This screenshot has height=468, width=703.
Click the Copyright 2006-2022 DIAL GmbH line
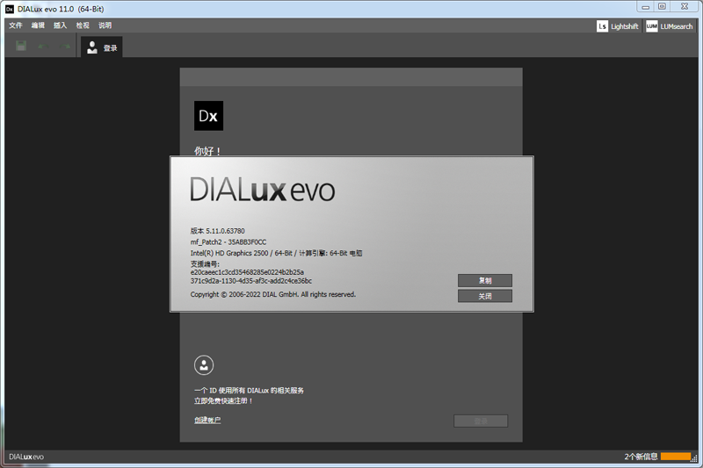point(273,294)
